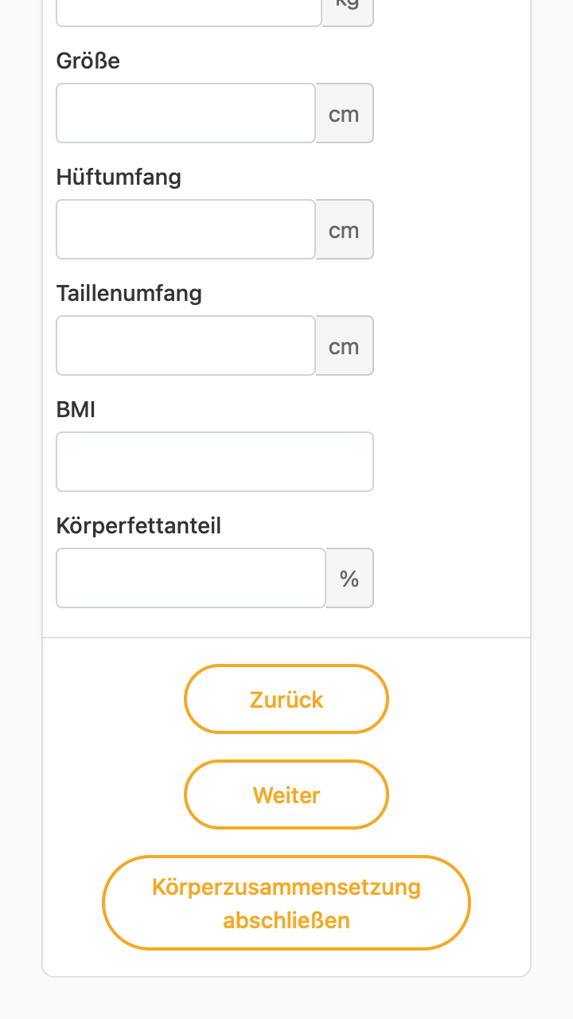The height and width of the screenshot is (1019, 573).
Task: Click the Größe label
Action: point(88,61)
